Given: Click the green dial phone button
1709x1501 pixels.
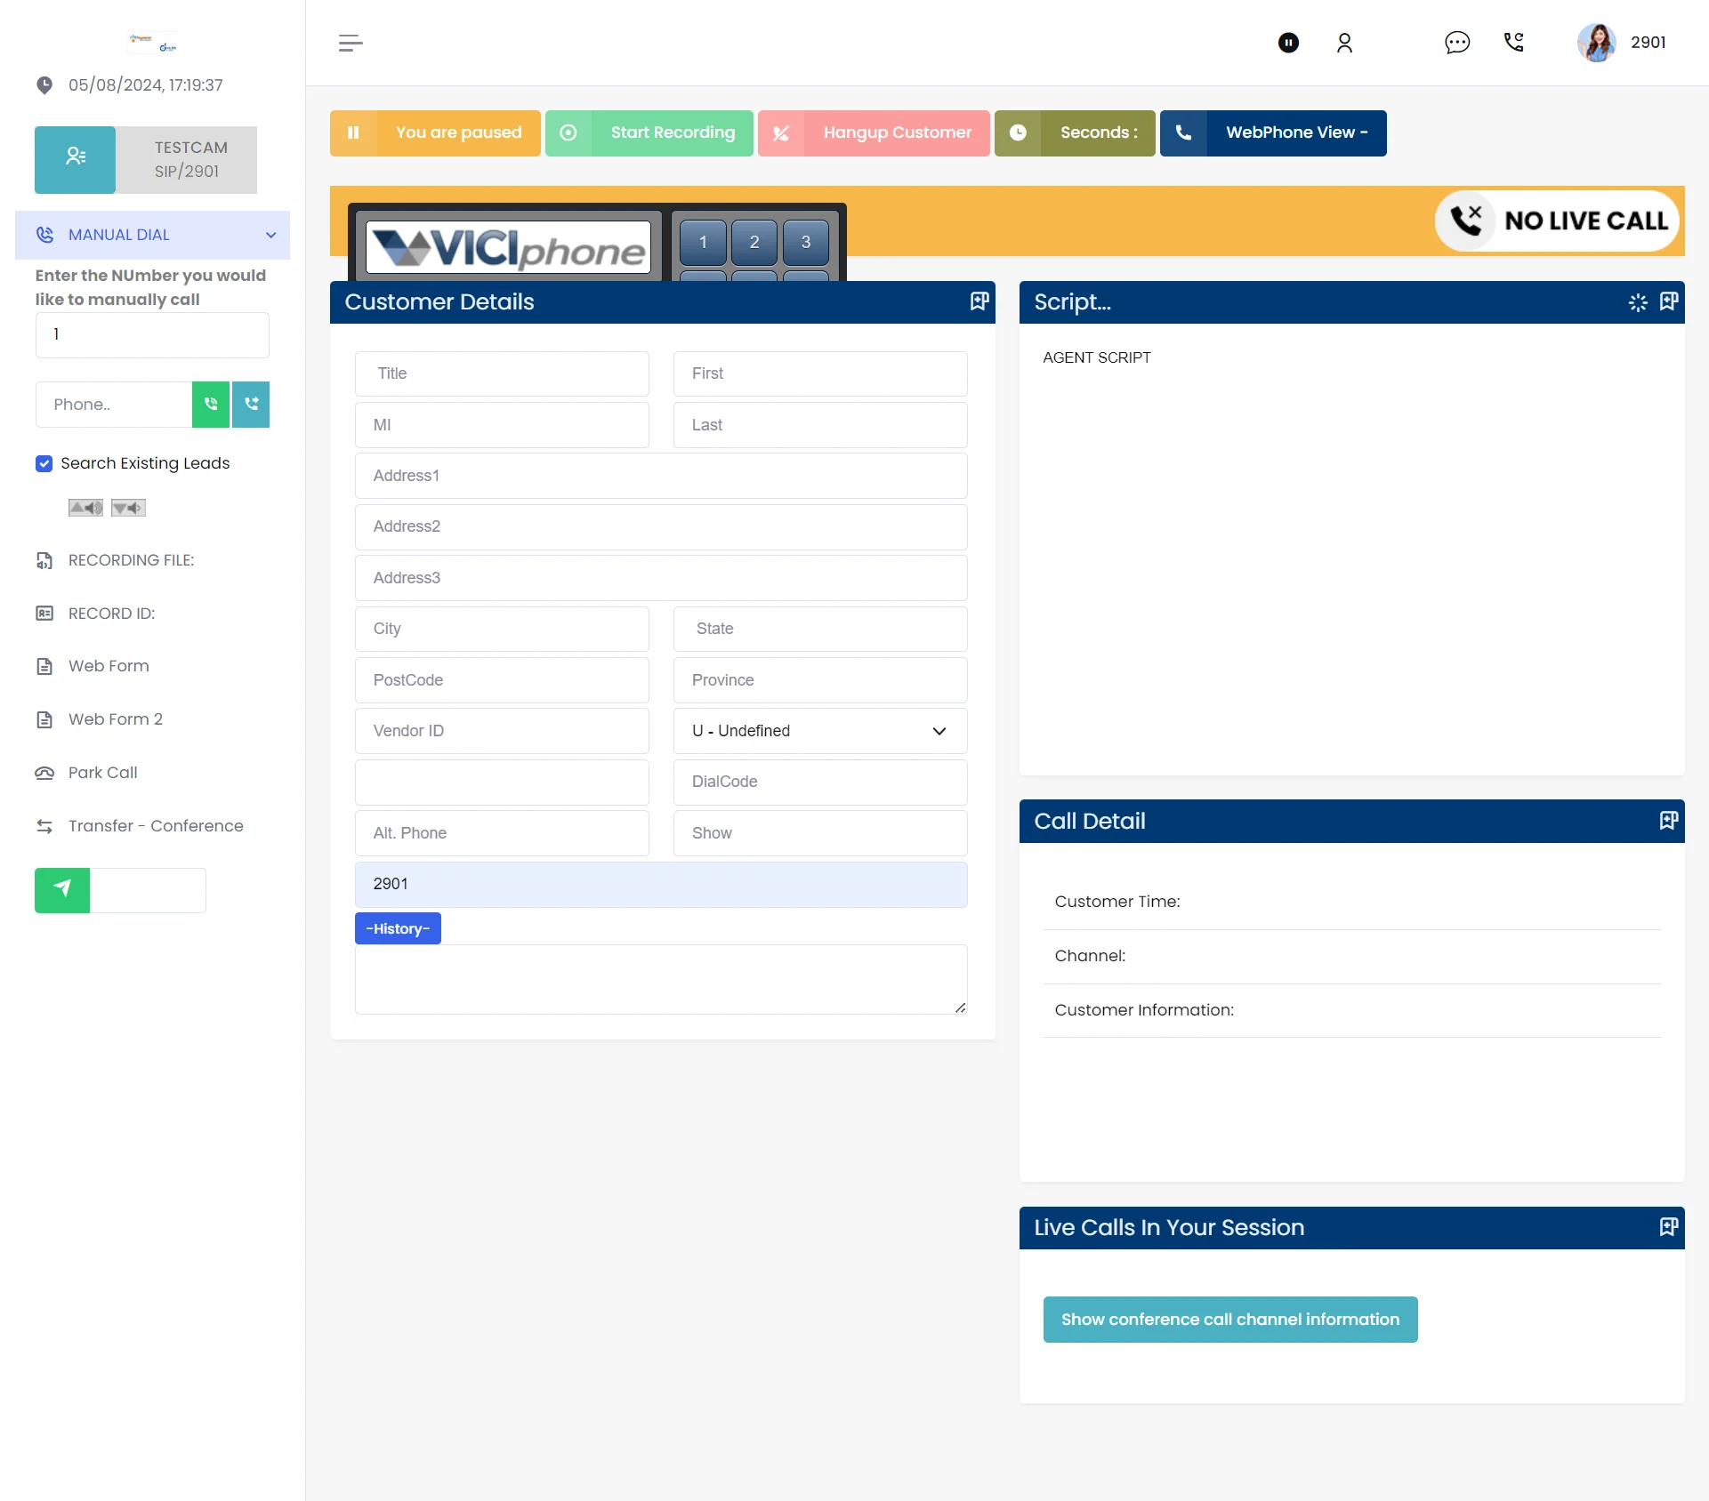Looking at the screenshot, I should pos(211,405).
